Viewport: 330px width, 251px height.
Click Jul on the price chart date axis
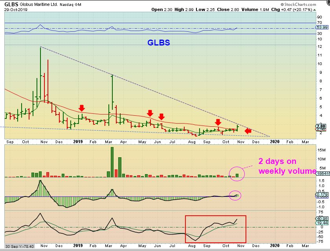(172, 142)
